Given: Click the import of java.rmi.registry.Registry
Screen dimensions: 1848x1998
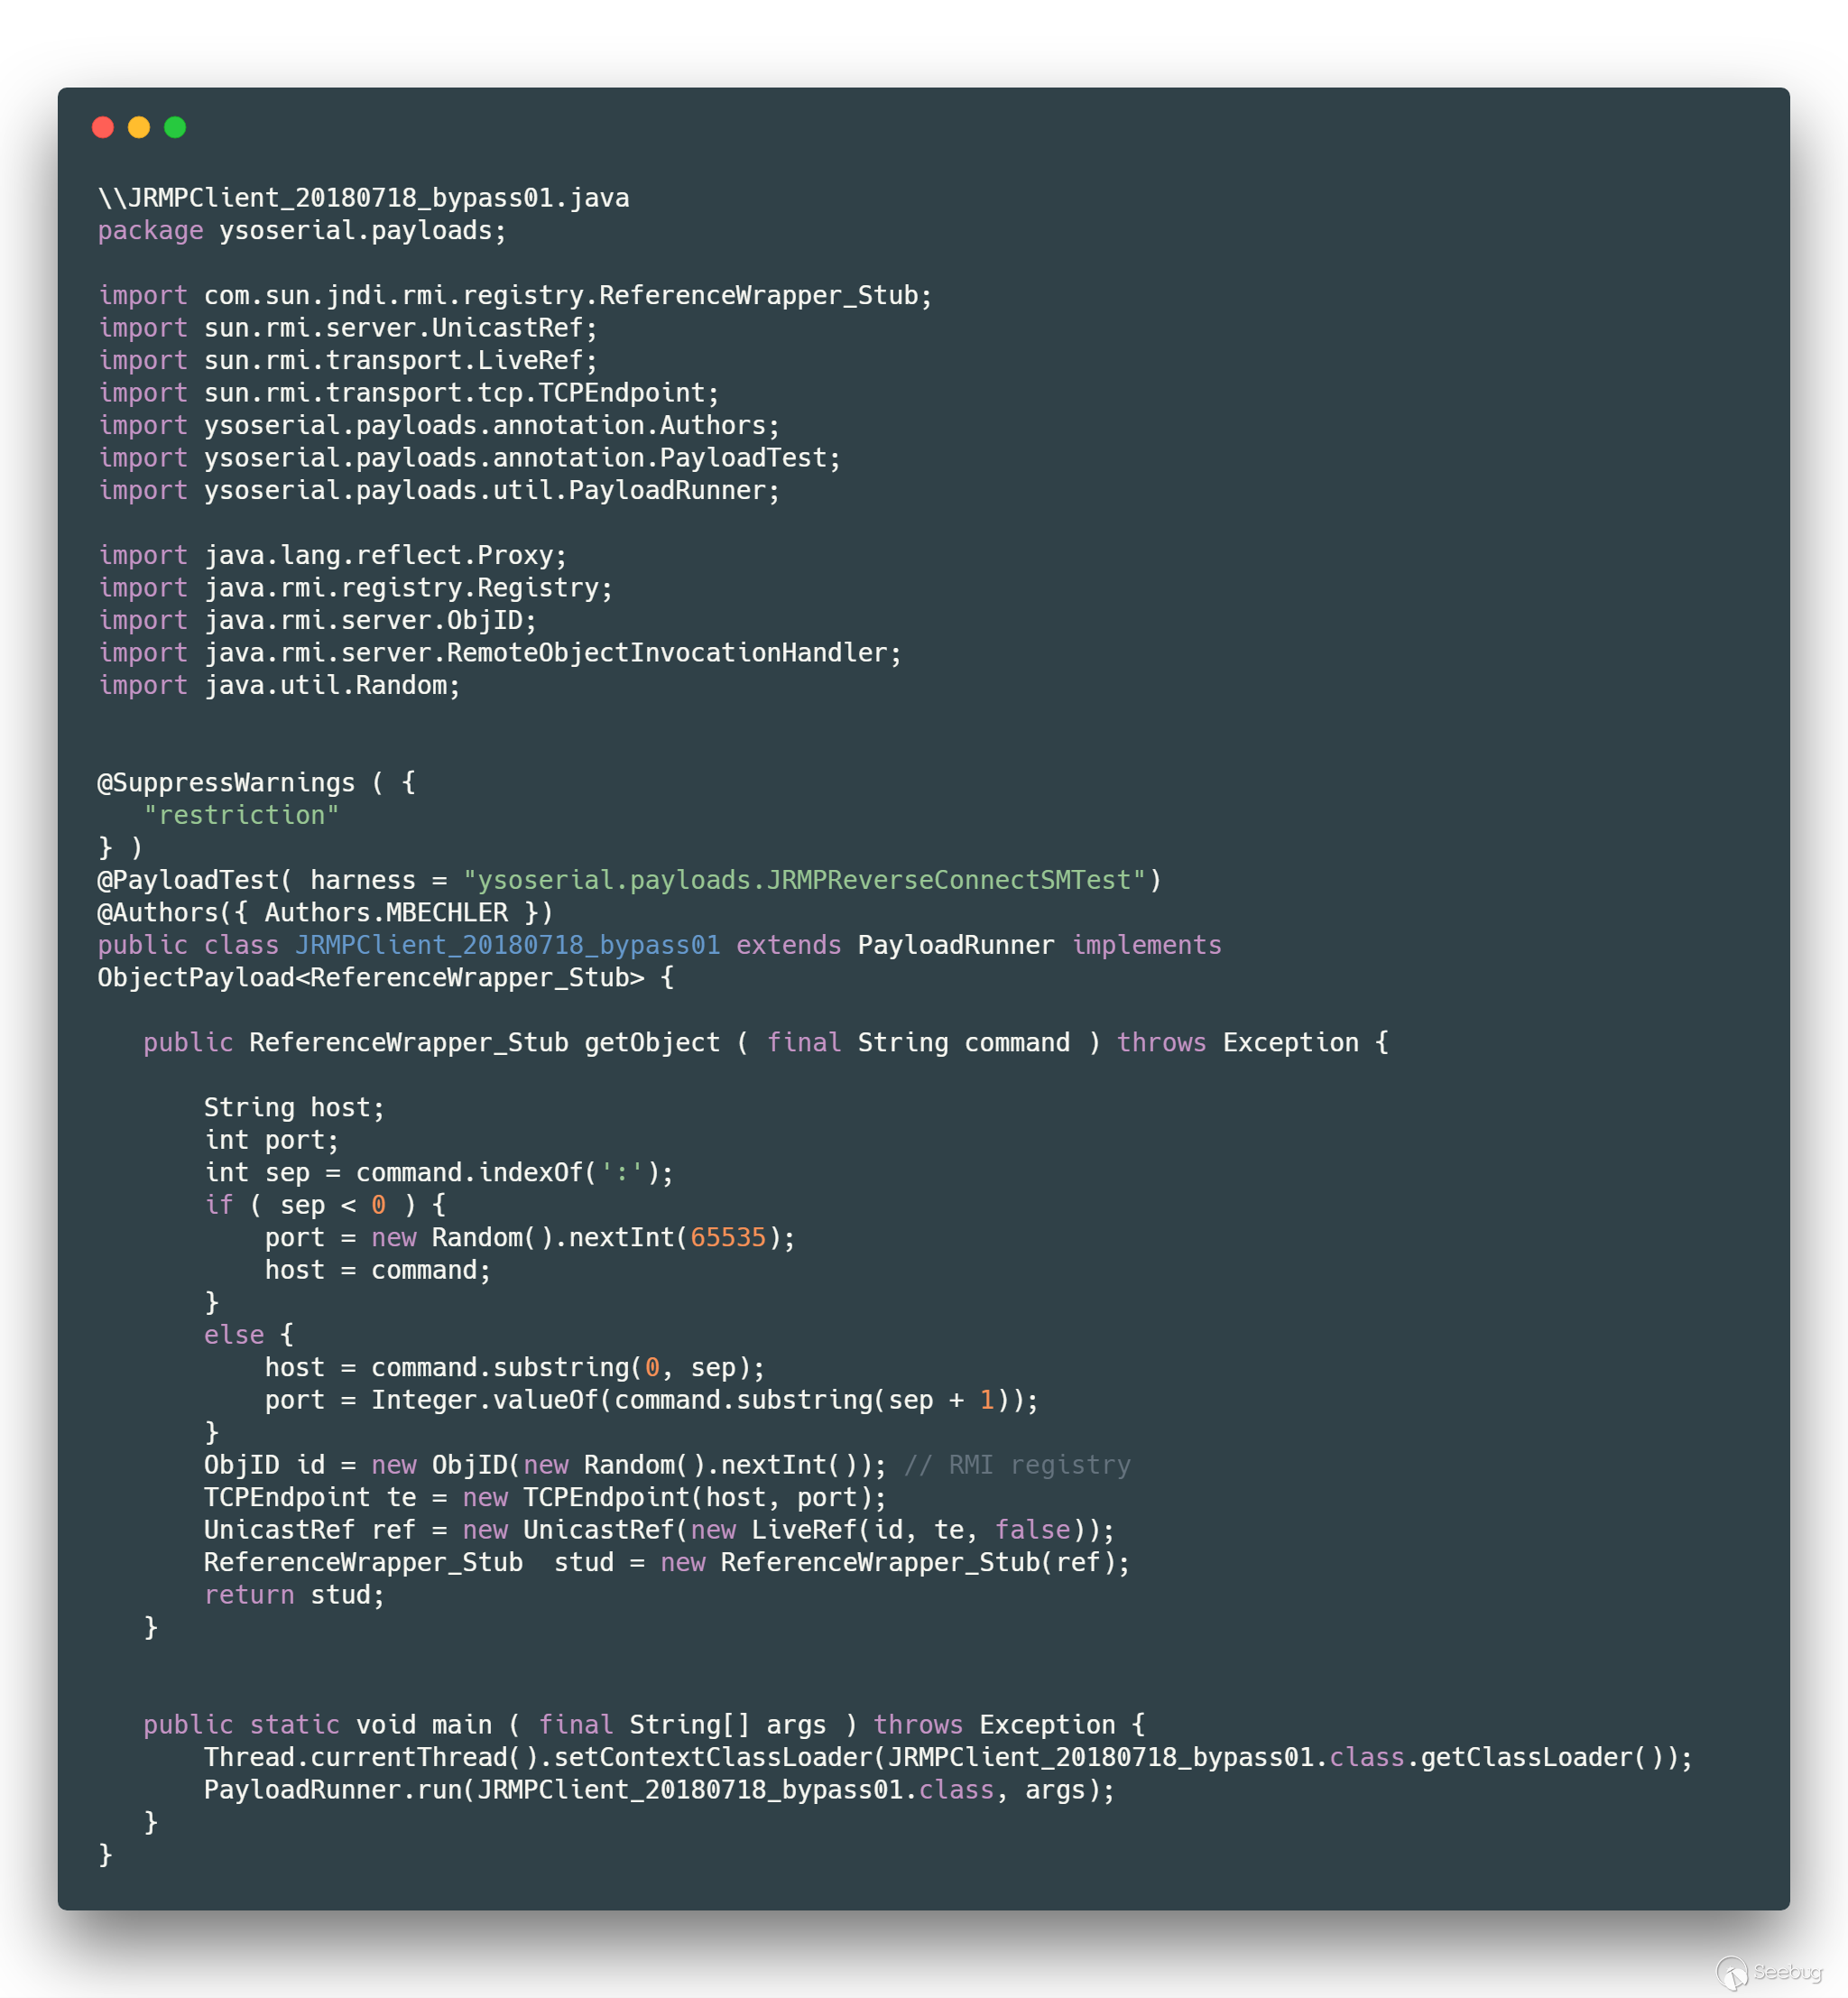Looking at the screenshot, I should point(356,588).
